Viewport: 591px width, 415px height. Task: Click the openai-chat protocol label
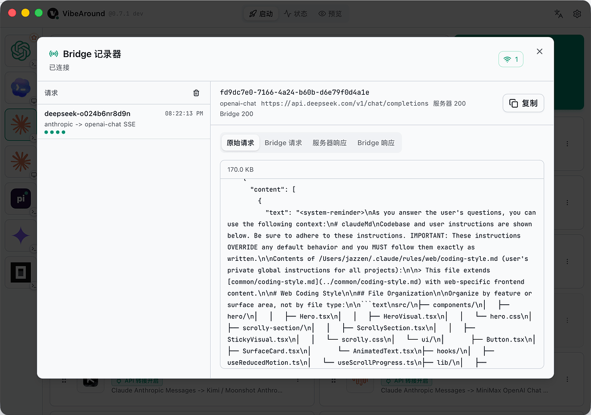point(238,103)
